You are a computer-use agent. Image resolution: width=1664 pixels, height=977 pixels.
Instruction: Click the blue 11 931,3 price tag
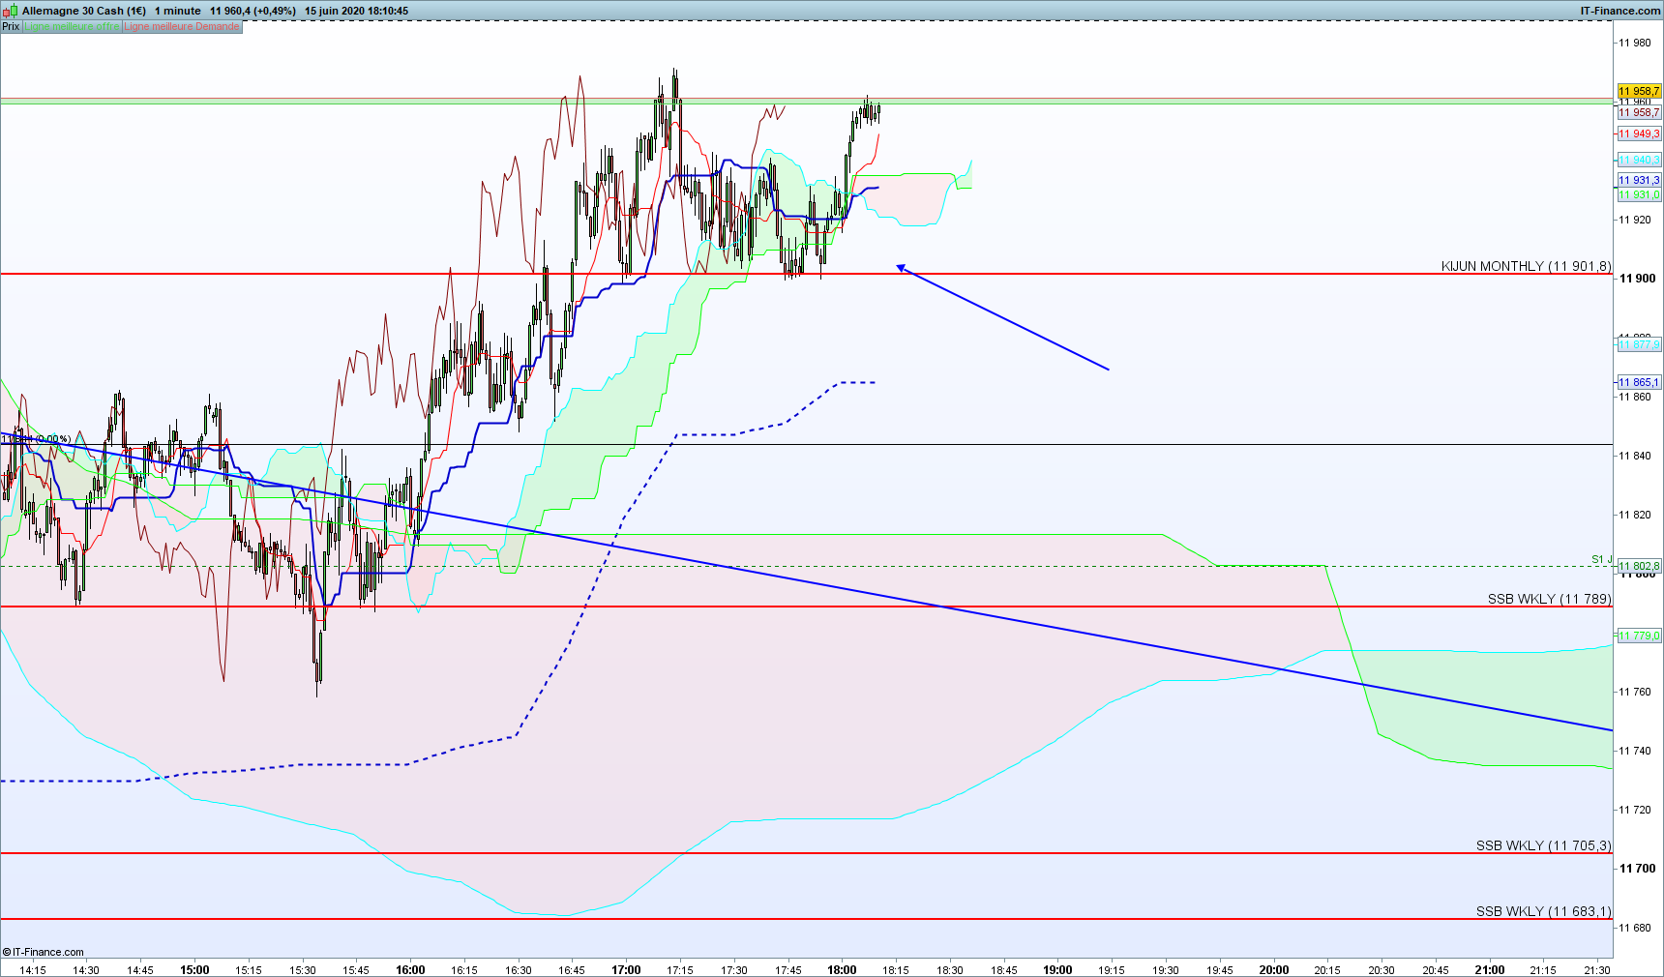tap(1639, 180)
